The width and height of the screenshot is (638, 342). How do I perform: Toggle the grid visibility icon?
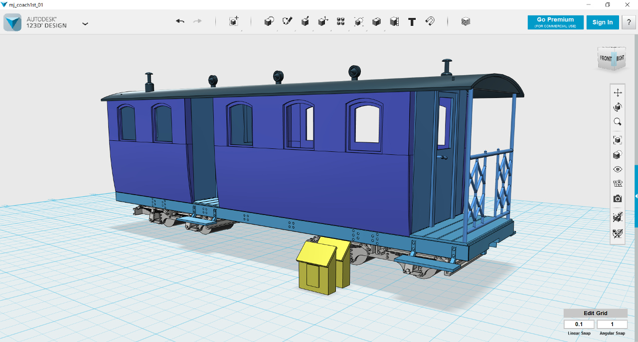coord(618,183)
